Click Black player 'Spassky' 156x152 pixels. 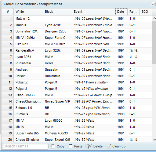click(x=51, y=69)
